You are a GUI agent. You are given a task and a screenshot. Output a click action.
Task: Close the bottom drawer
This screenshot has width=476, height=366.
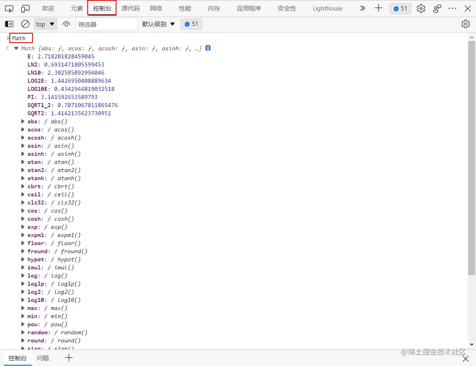click(465, 359)
